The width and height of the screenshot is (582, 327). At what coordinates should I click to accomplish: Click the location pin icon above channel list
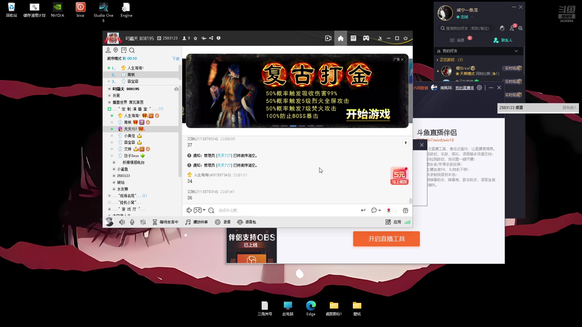coord(116,50)
